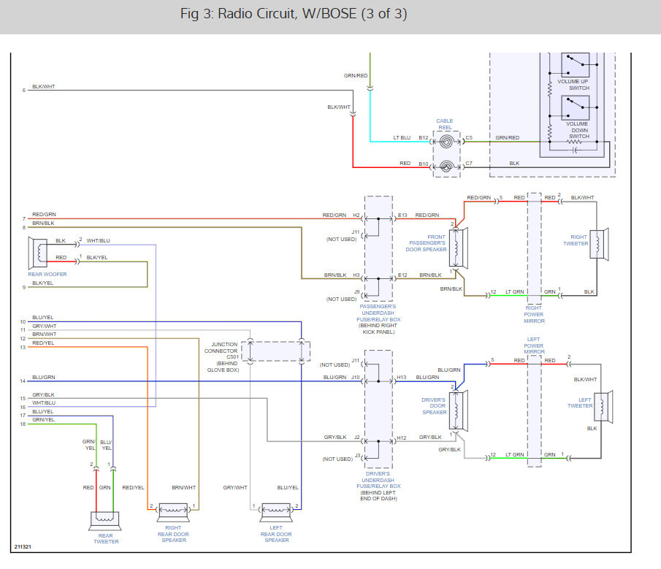Viewport: 661px width, 569px height.
Task: Click the Volume Up Switch symbol
Action: click(x=576, y=64)
